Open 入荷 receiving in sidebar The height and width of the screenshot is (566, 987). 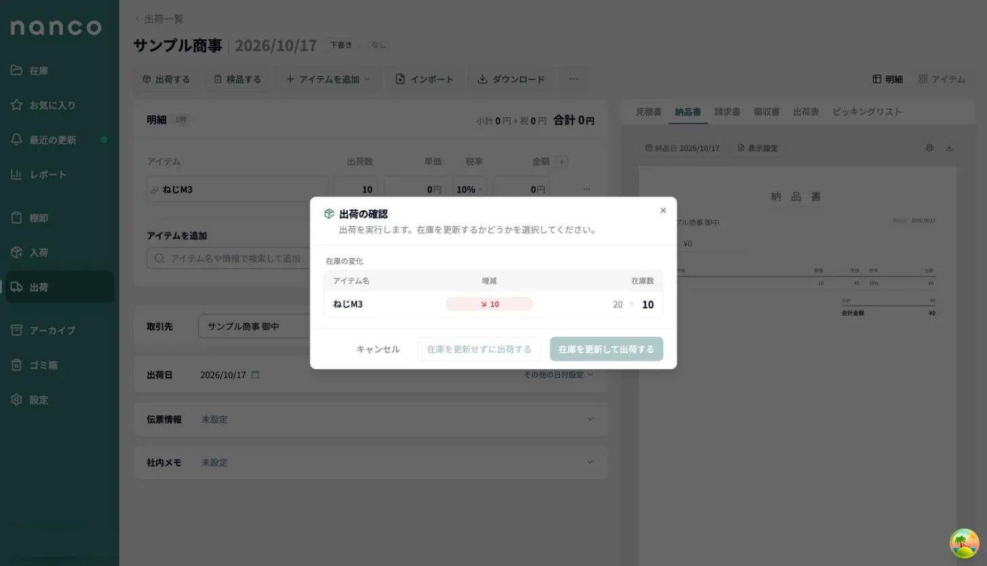pyautogui.click(x=59, y=253)
